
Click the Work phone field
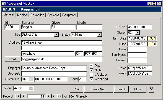click(140, 73)
